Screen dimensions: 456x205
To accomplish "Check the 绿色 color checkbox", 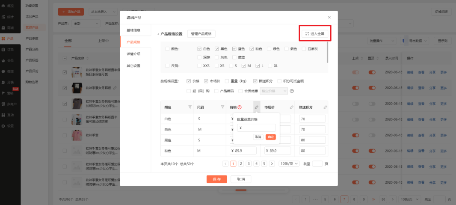I will coord(269,49).
